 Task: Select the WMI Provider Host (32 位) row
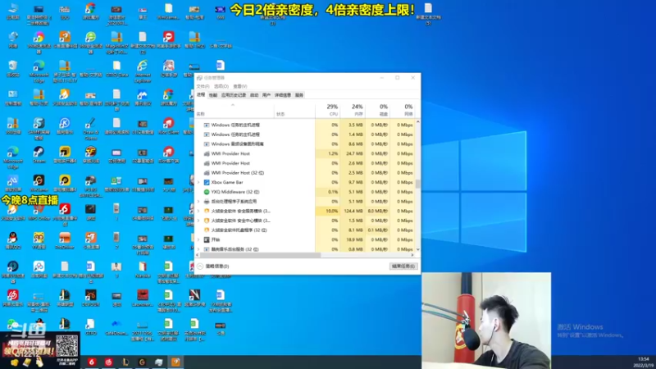coord(305,173)
